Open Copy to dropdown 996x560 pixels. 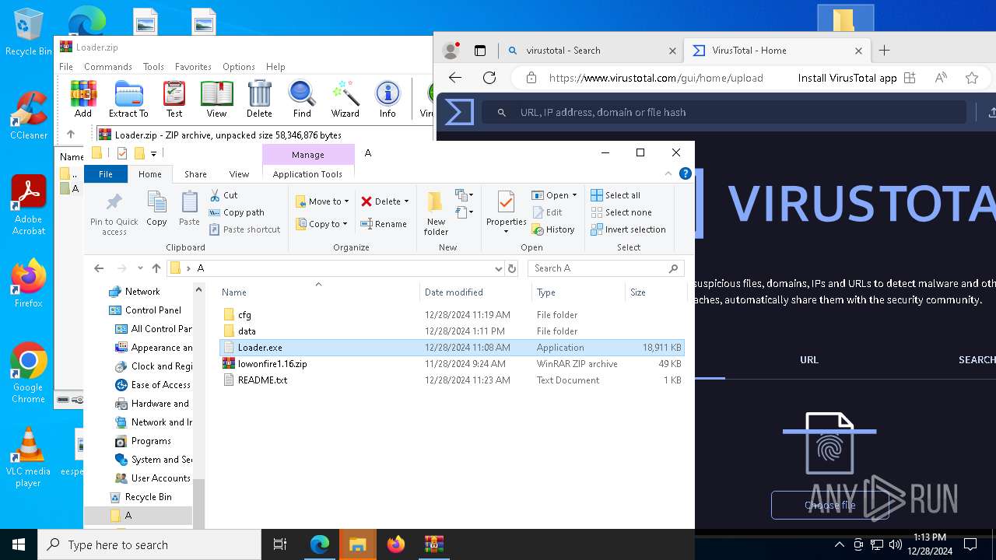[322, 224]
